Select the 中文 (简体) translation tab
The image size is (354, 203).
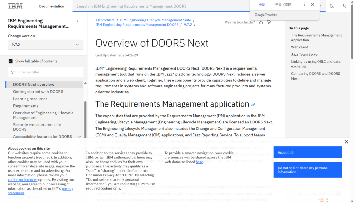coord(283,4)
